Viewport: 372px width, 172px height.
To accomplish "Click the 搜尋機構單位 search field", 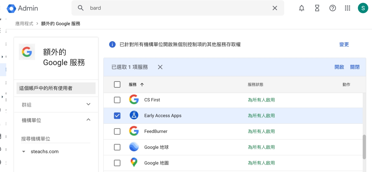I will point(56,139).
